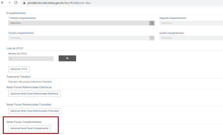The width and height of the screenshot is (223, 135).
Task: Click the Terceiro enquadramento label
Action: pos(21,33)
